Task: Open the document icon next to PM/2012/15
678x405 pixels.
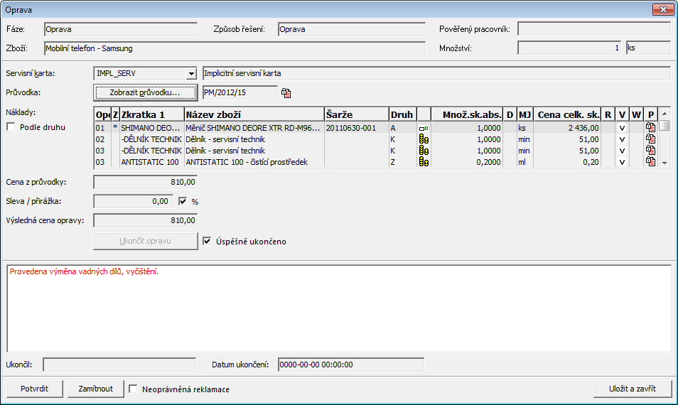Action: [x=286, y=93]
